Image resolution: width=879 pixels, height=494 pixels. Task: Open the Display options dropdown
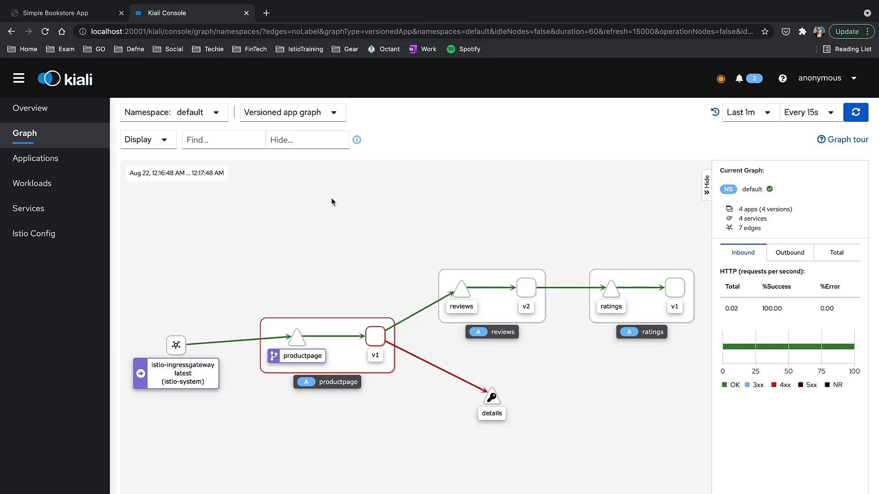coord(148,140)
